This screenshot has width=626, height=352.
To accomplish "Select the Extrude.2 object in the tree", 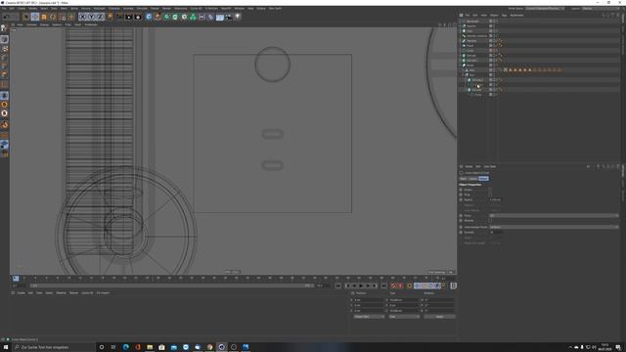I will (477, 80).
